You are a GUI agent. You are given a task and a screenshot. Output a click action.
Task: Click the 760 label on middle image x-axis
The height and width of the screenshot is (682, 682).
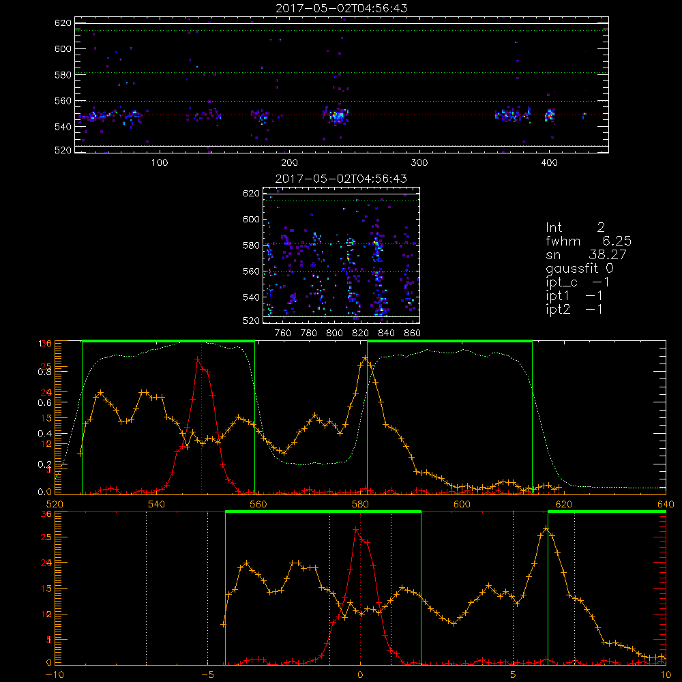tap(283, 333)
